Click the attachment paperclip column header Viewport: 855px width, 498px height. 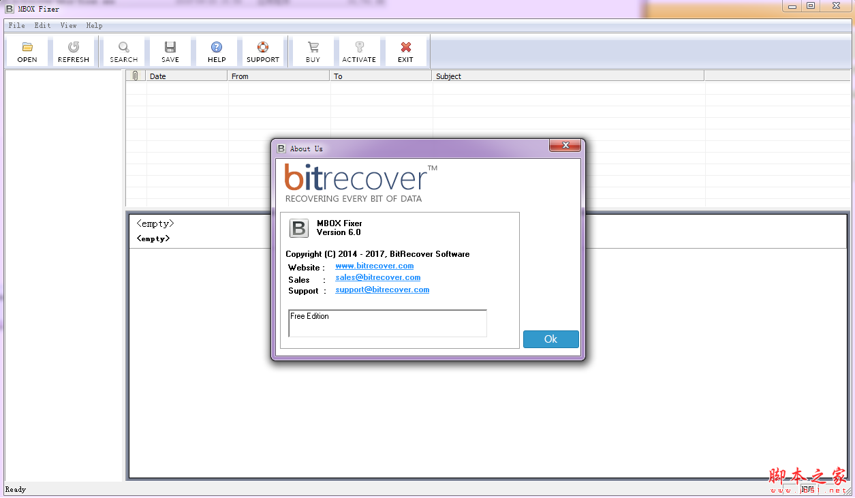coord(136,76)
